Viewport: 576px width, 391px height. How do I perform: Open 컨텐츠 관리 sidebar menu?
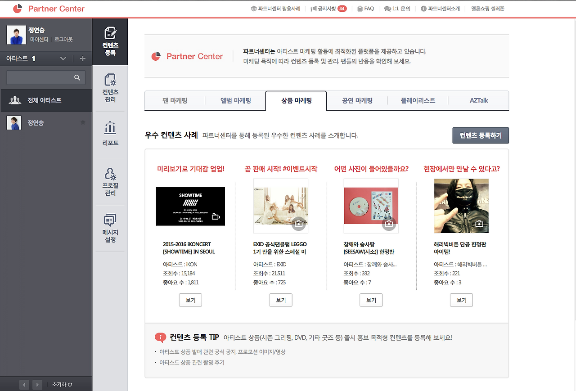point(110,88)
